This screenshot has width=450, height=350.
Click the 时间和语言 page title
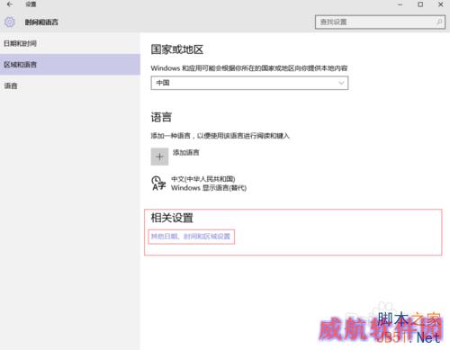coord(41,22)
